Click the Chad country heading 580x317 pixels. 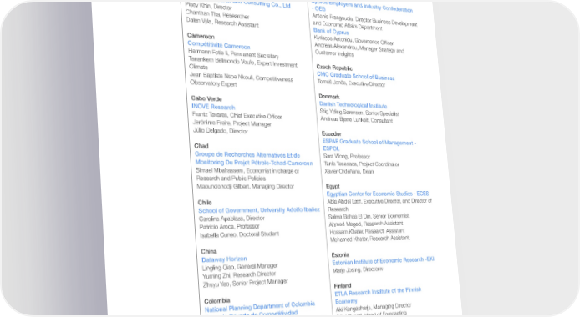(x=201, y=146)
